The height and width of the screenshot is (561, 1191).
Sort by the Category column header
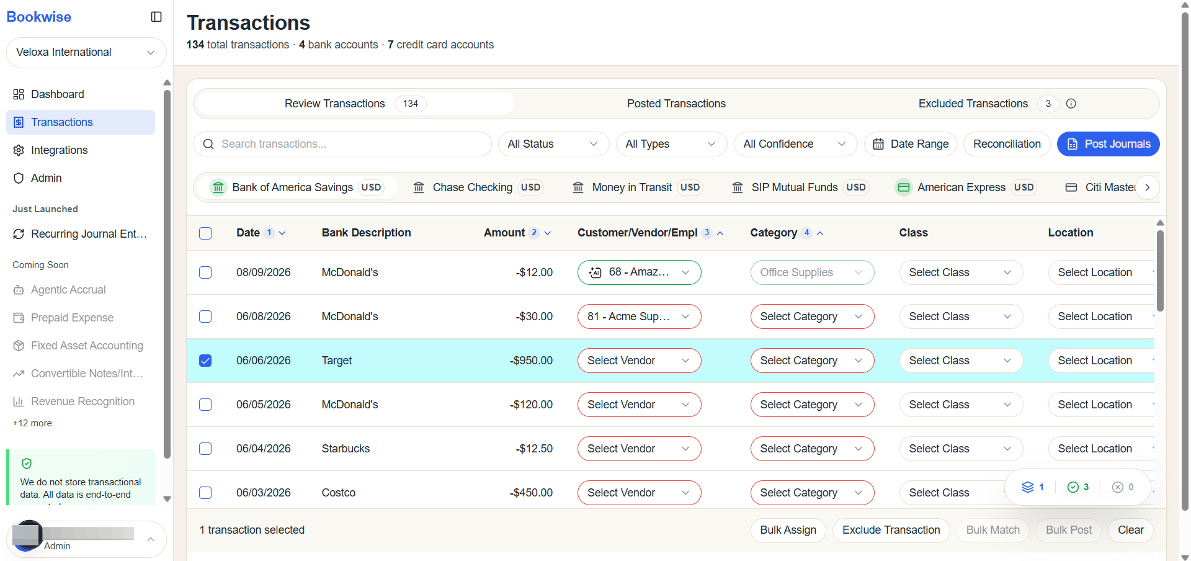point(787,233)
